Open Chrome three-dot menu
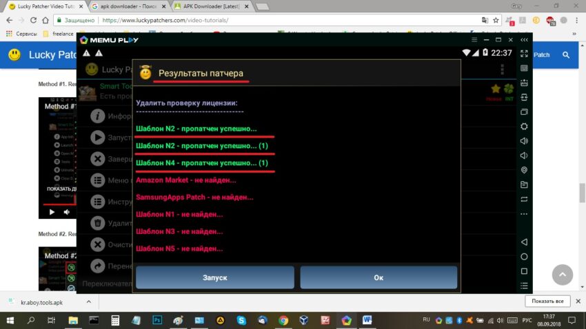This screenshot has height=329, width=586. pos(576,20)
